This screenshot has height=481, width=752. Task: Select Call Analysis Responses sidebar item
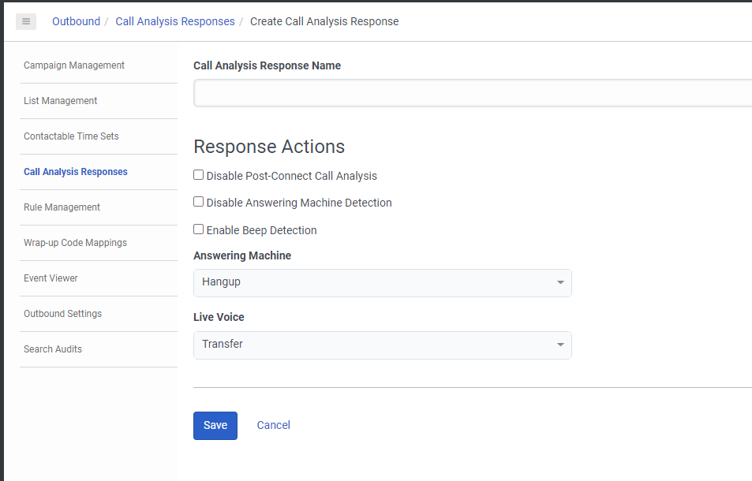pos(76,172)
